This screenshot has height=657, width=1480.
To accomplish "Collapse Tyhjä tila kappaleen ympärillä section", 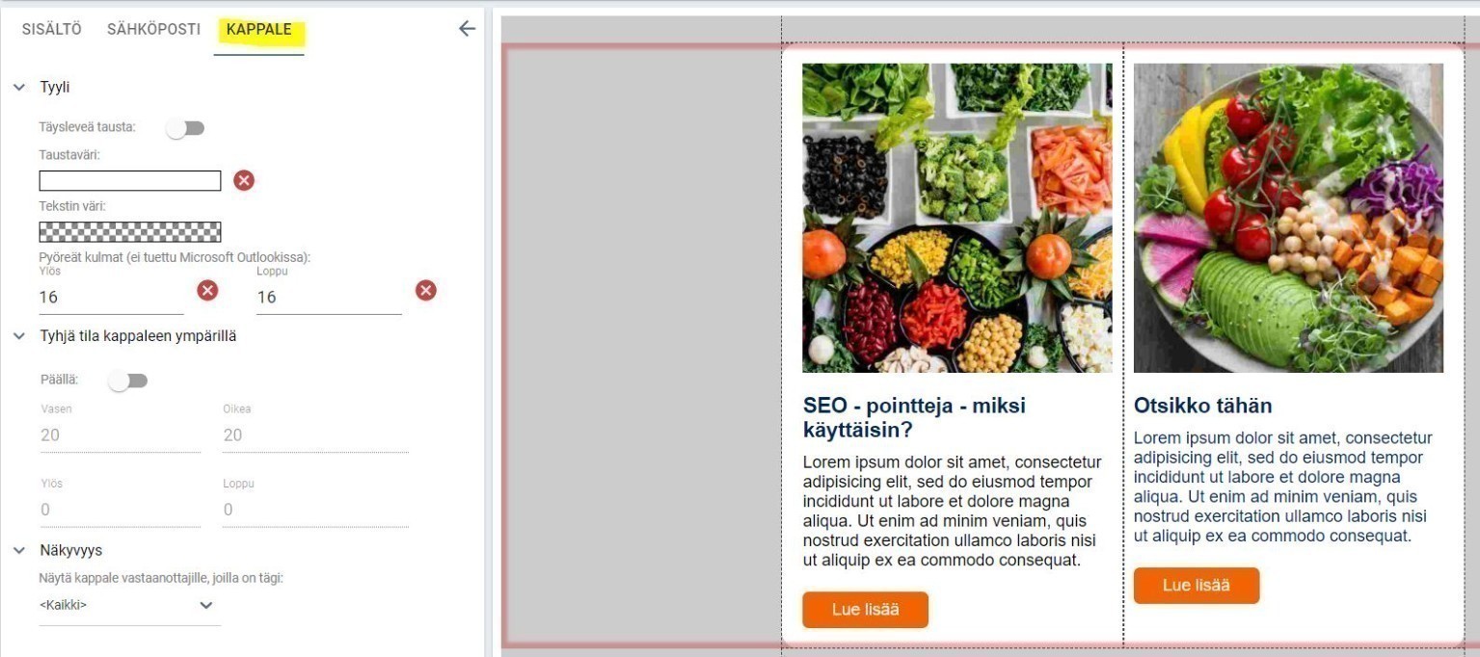I will click(19, 336).
